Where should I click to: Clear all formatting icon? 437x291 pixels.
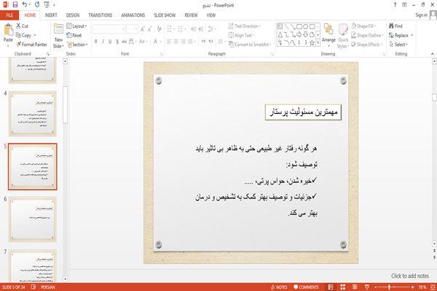[159, 29]
